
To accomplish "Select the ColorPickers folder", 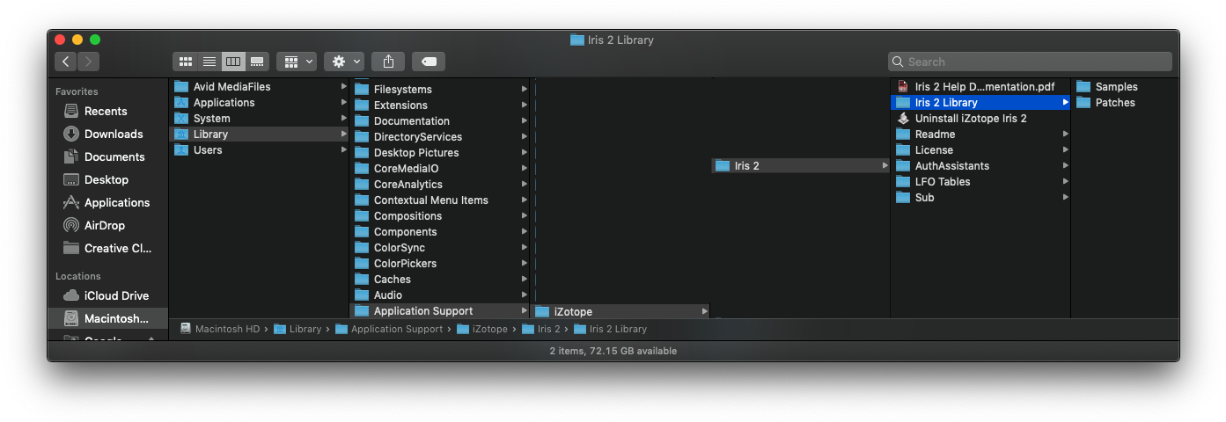I will (440, 263).
